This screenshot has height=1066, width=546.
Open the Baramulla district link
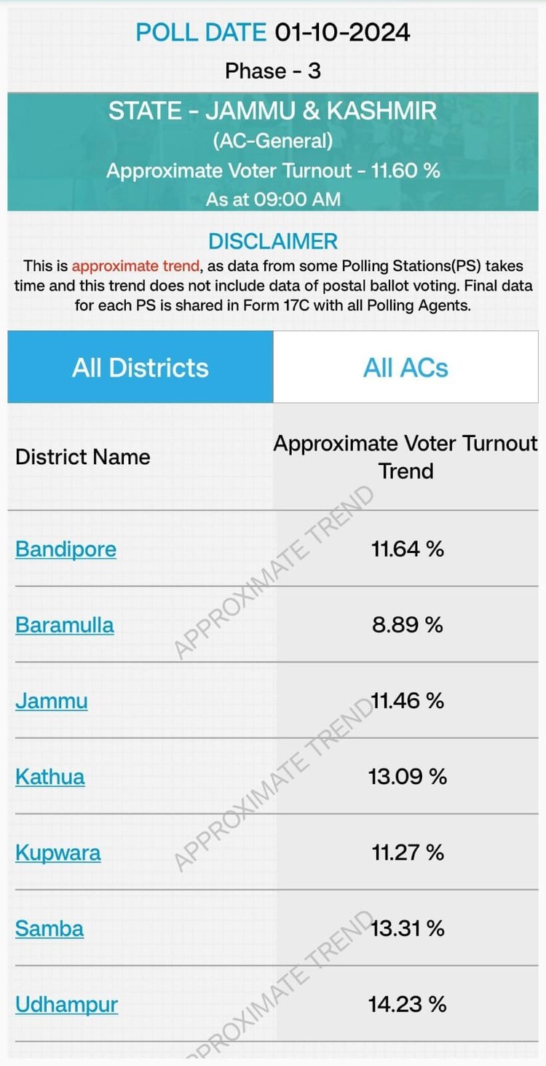(65, 625)
